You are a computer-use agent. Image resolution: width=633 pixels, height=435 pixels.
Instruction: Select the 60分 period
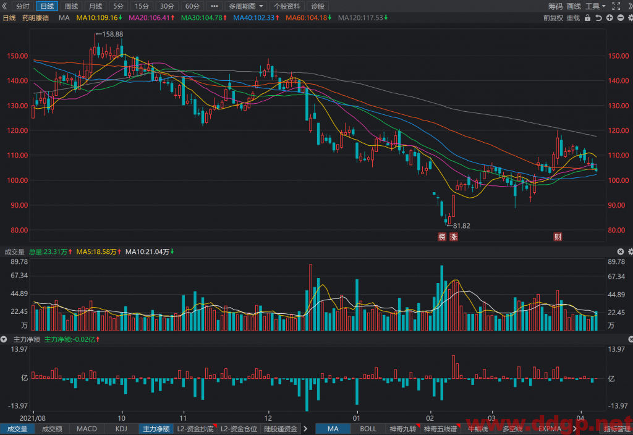coord(192,6)
